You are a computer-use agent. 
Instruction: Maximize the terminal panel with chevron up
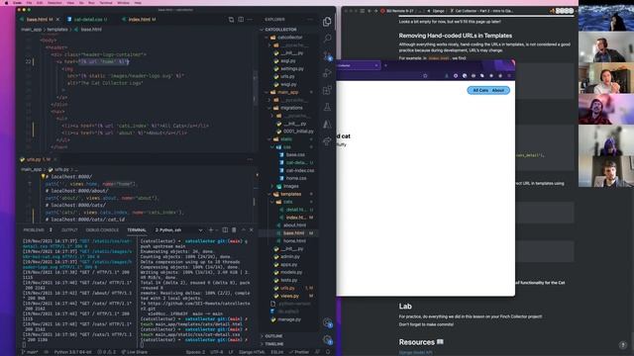(x=243, y=230)
